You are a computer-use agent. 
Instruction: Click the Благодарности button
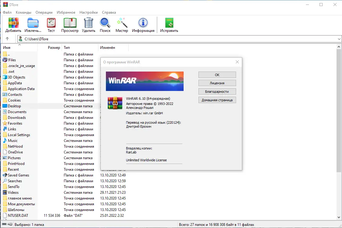click(x=217, y=92)
